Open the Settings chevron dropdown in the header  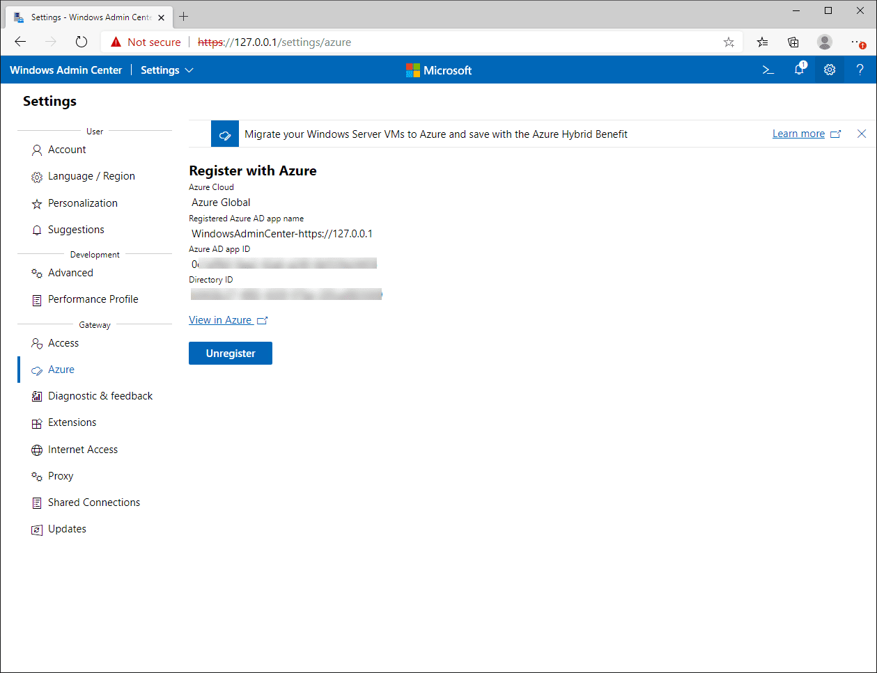[x=187, y=70]
